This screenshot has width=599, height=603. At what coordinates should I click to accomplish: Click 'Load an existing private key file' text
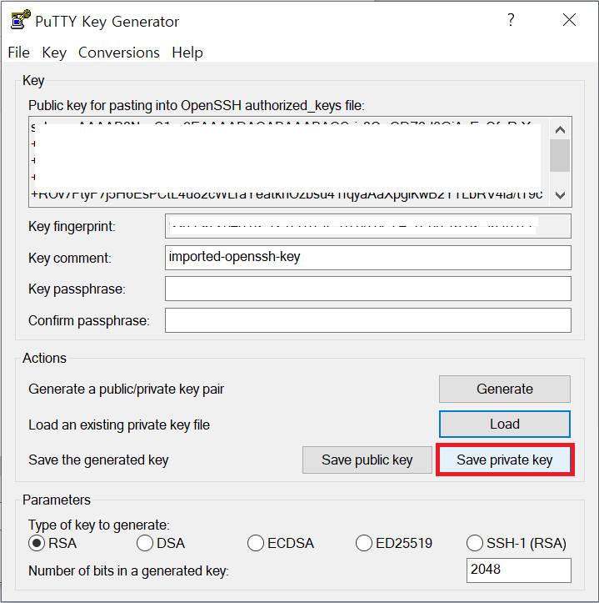click(119, 425)
